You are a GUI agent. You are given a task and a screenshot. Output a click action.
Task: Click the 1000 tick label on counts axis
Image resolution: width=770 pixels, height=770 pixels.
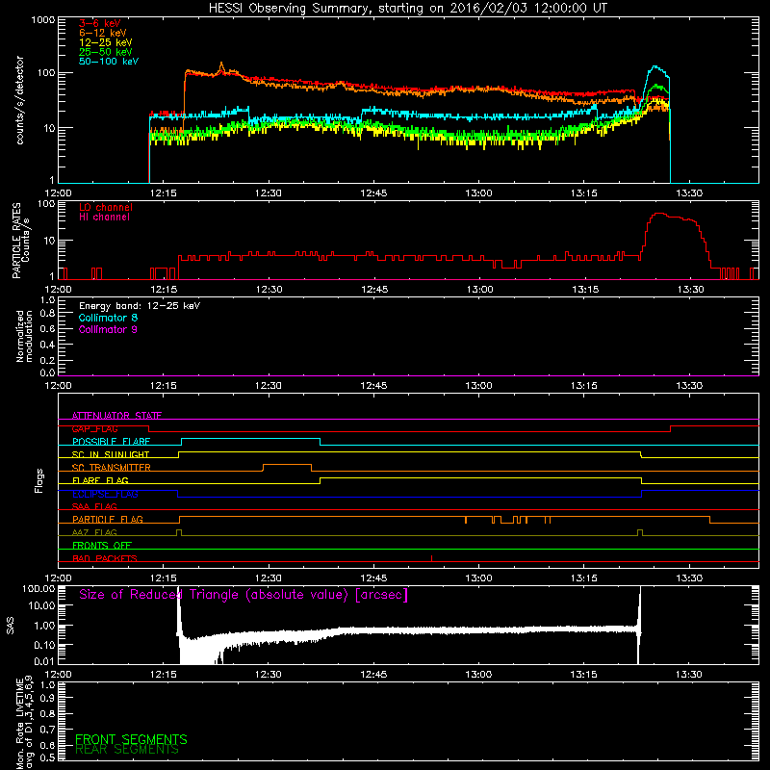(x=43, y=20)
